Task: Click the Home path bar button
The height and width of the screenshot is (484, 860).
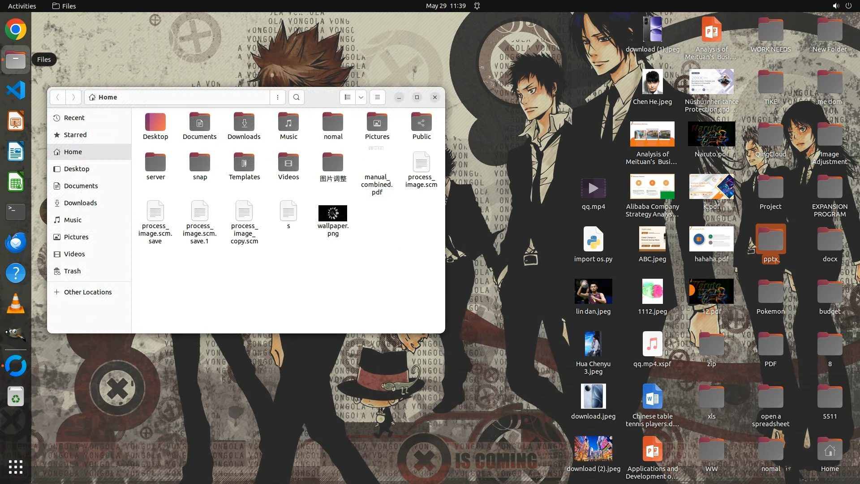Action: point(103,97)
